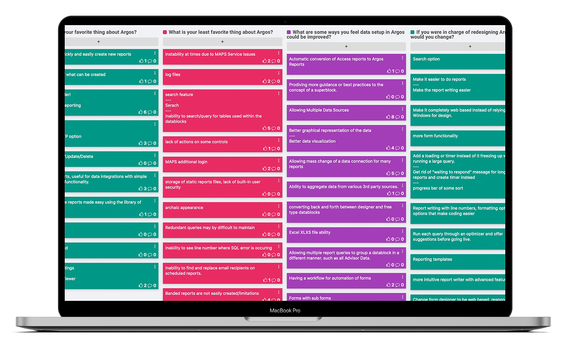565x353 pixels.
Task: Open the 'more form functionality' card
Action: [458, 138]
